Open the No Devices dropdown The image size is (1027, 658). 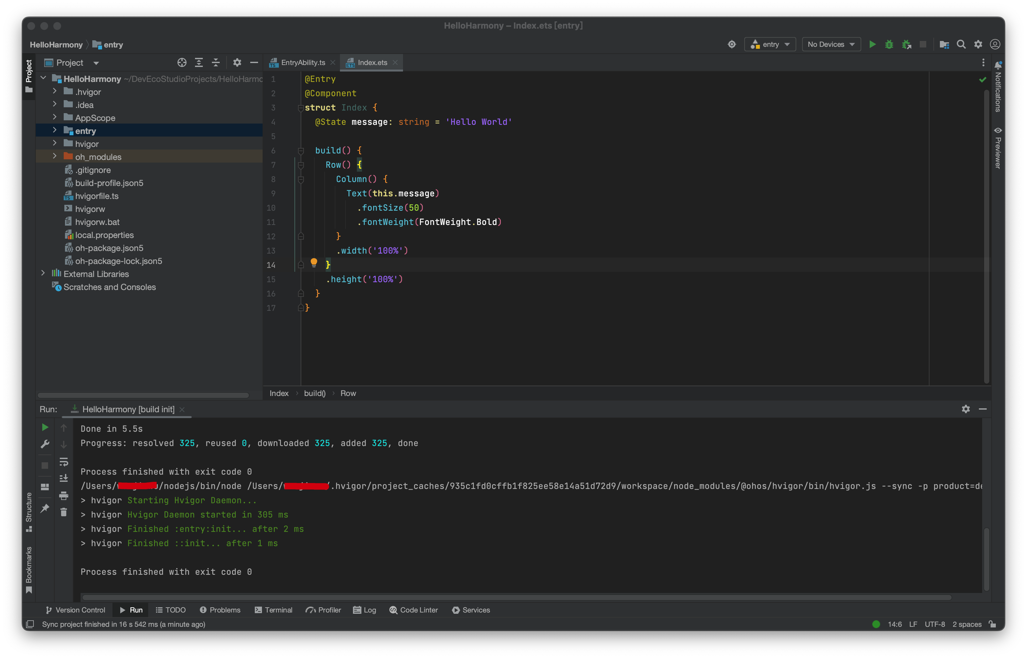pos(831,45)
